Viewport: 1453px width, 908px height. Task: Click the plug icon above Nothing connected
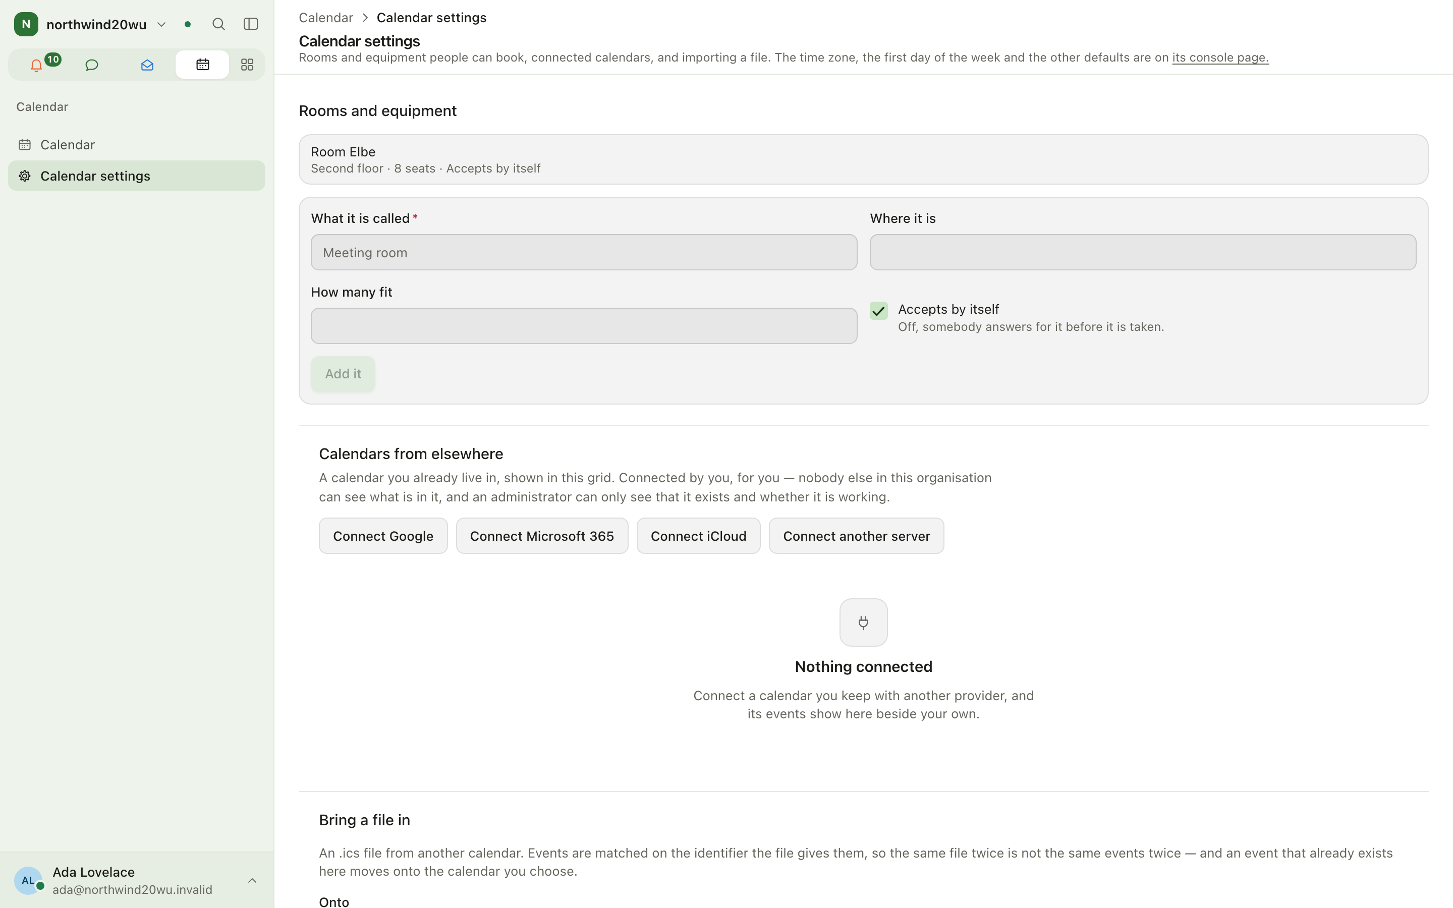point(863,623)
